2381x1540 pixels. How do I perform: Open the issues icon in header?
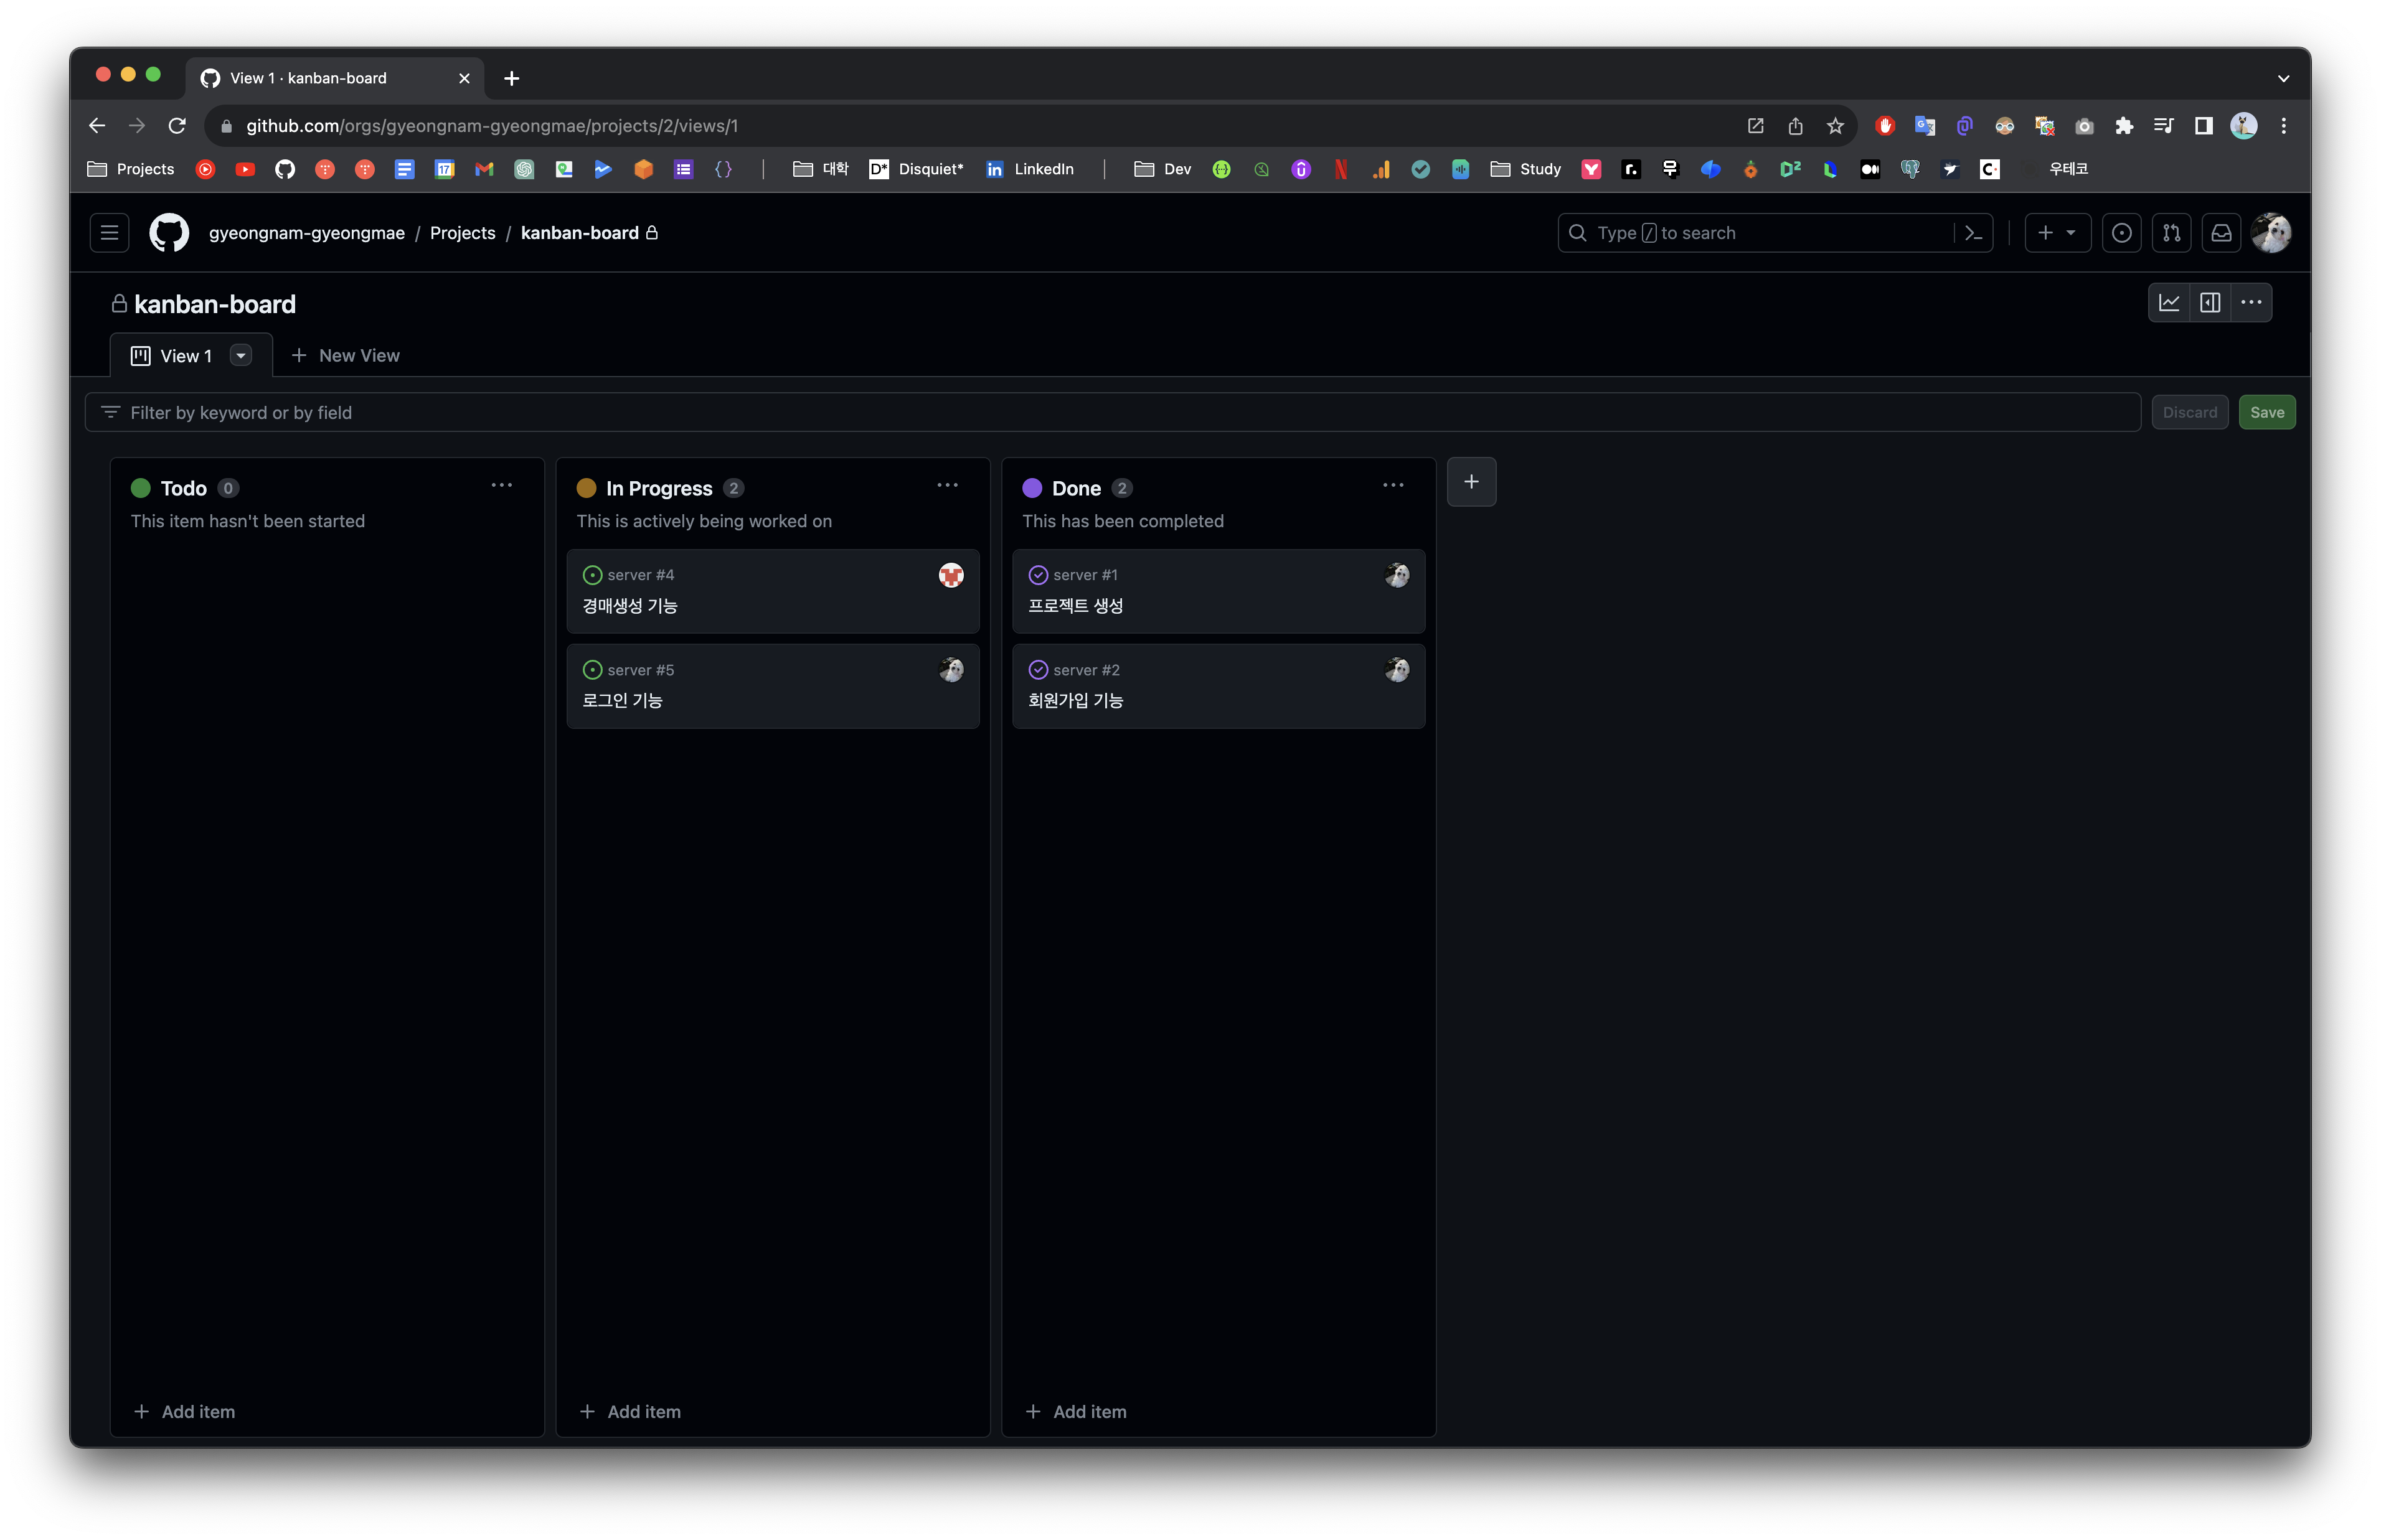pyautogui.click(x=2121, y=233)
